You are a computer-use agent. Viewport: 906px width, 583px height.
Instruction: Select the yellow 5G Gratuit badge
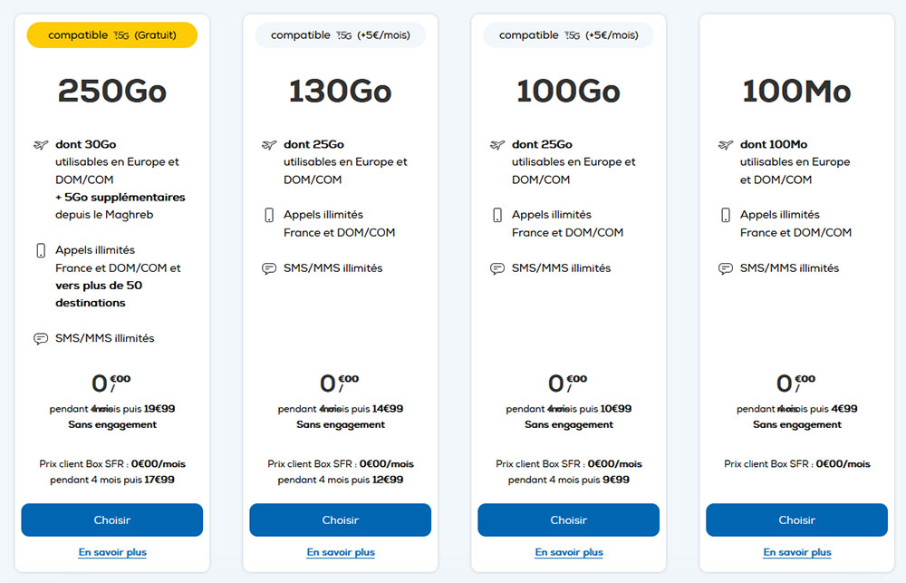click(112, 35)
